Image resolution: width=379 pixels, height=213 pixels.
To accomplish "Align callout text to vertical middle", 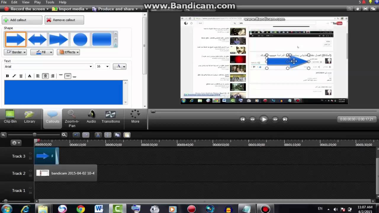I will (68, 76).
